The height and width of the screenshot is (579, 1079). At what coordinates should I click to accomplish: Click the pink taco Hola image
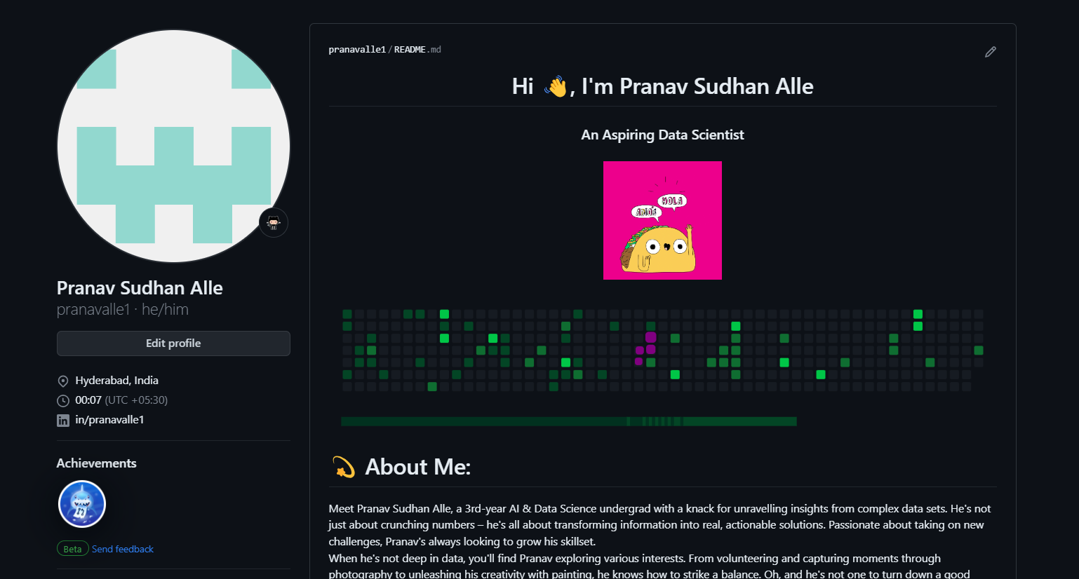click(662, 220)
